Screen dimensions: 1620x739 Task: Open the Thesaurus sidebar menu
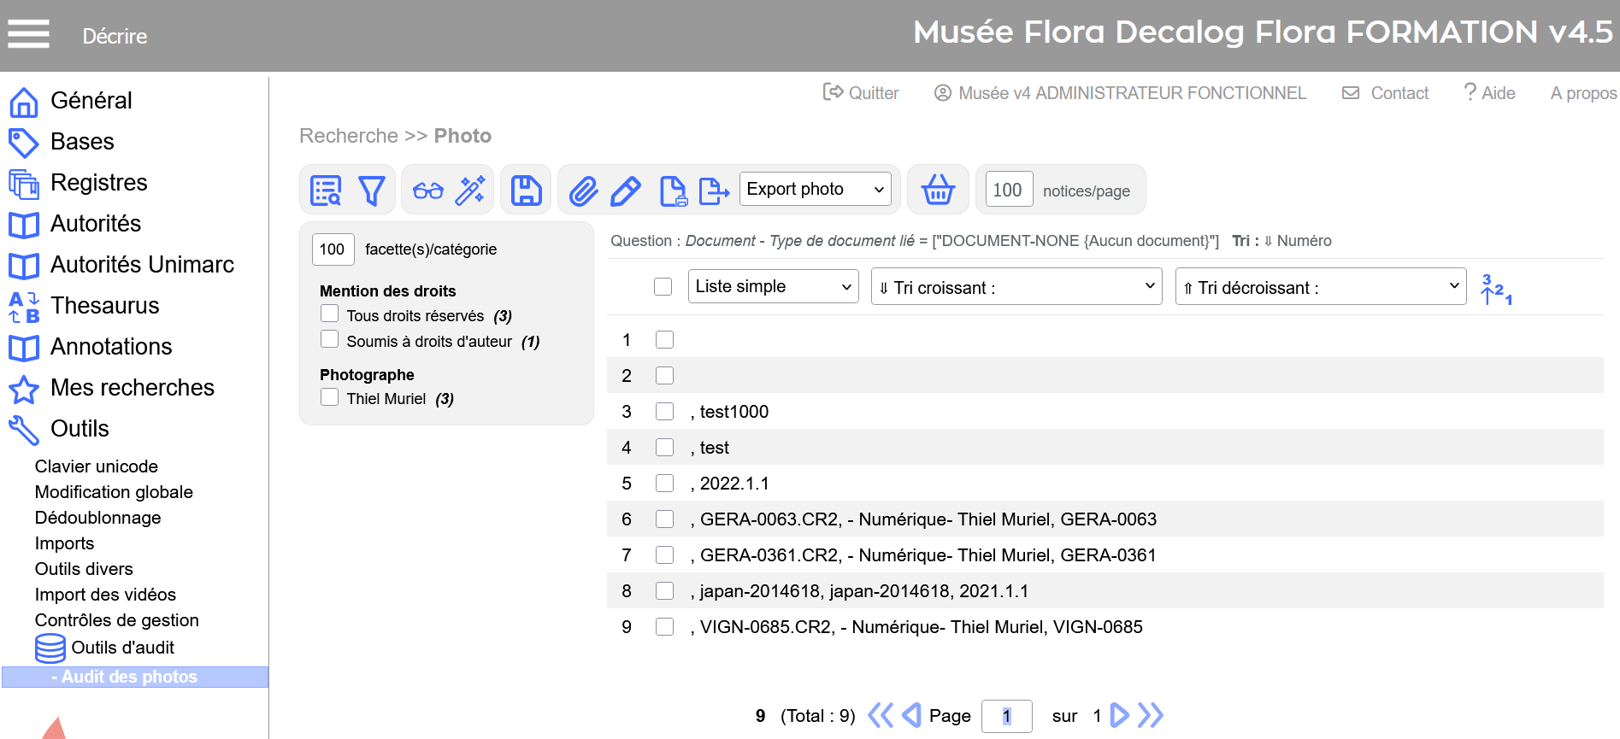click(104, 306)
